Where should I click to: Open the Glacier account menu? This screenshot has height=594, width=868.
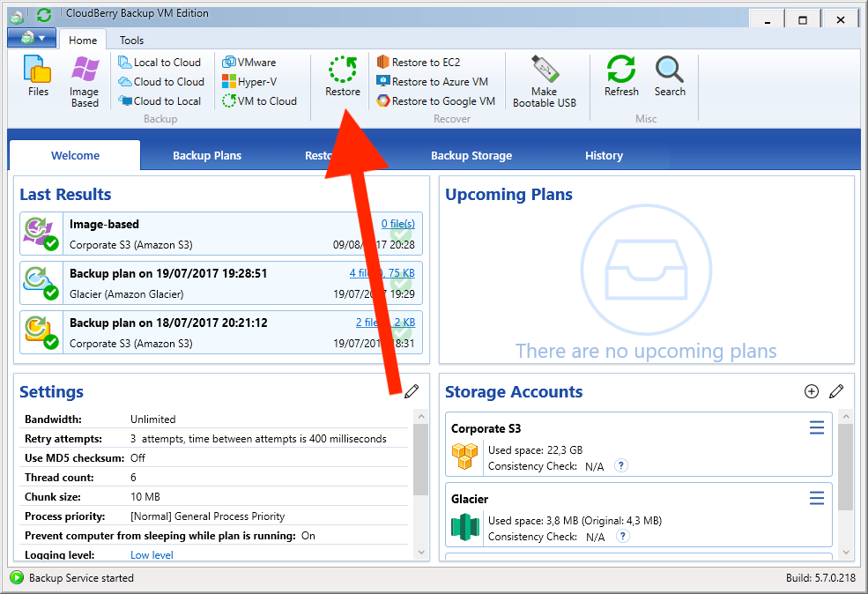[817, 498]
